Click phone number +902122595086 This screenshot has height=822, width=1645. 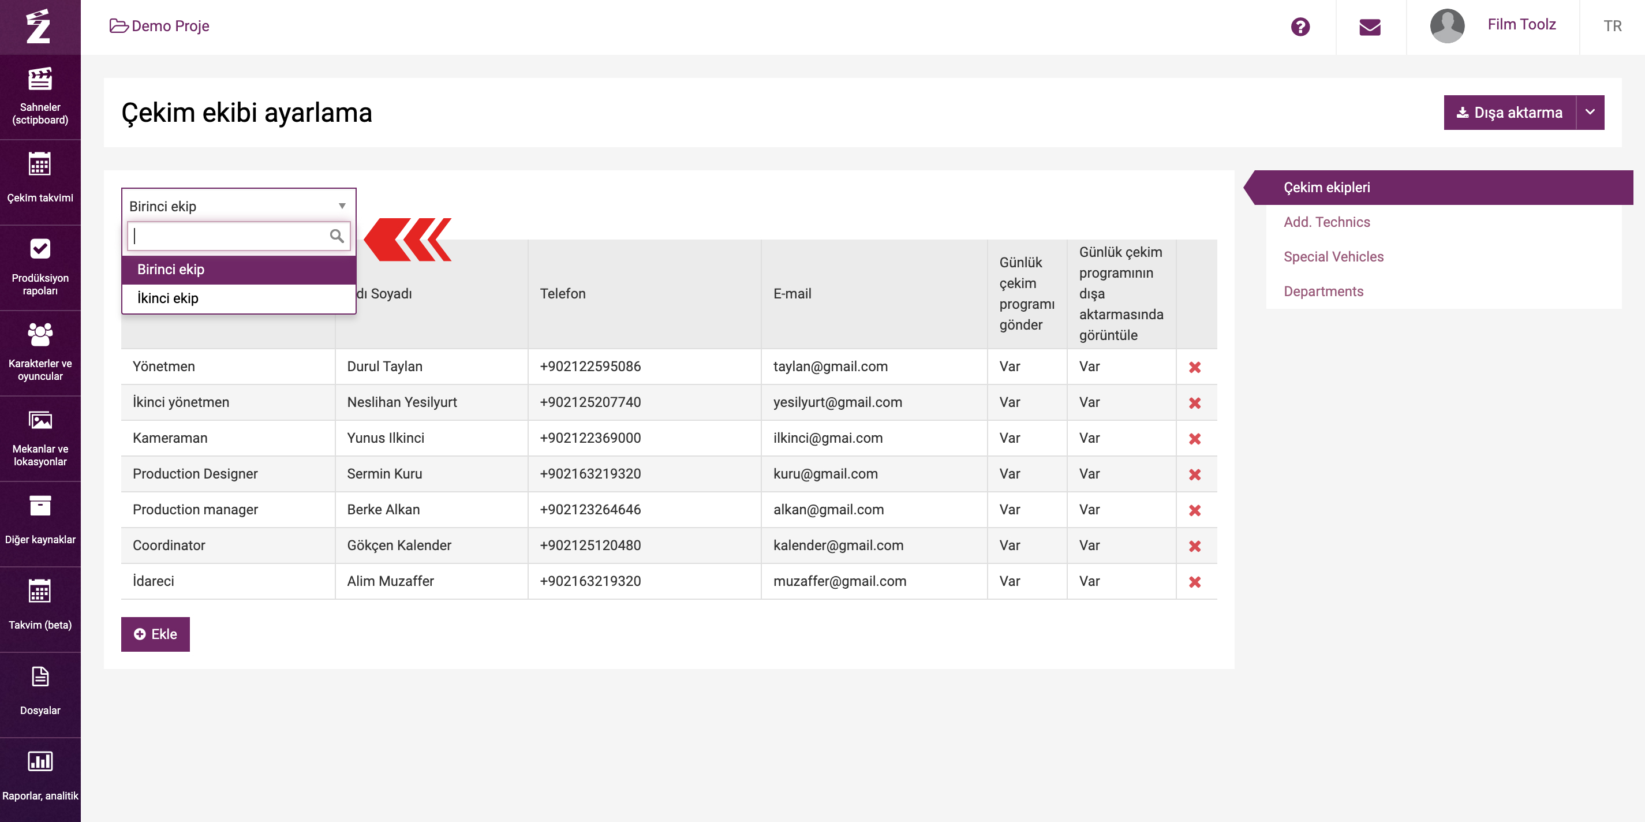point(590,366)
